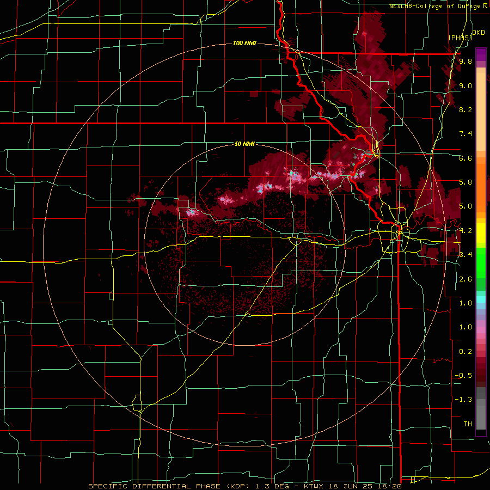Click the 5.0 value on the color scale

[x=465, y=206]
